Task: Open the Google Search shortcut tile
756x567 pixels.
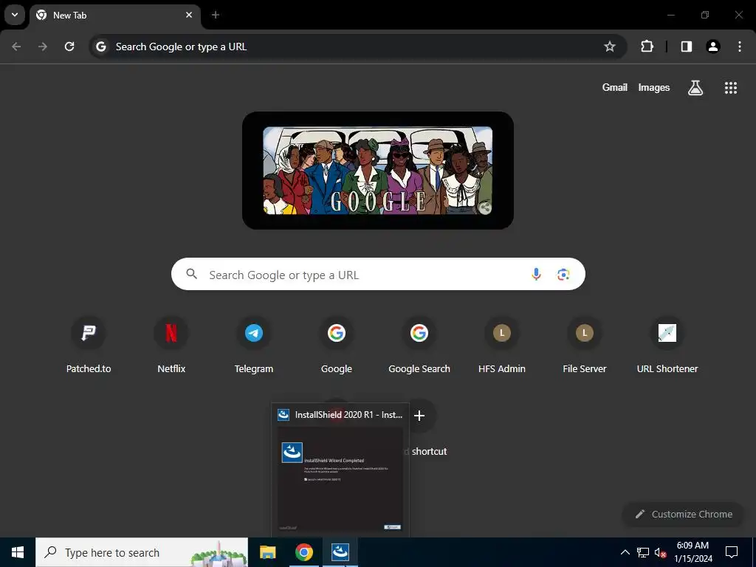Action: pos(419,346)
